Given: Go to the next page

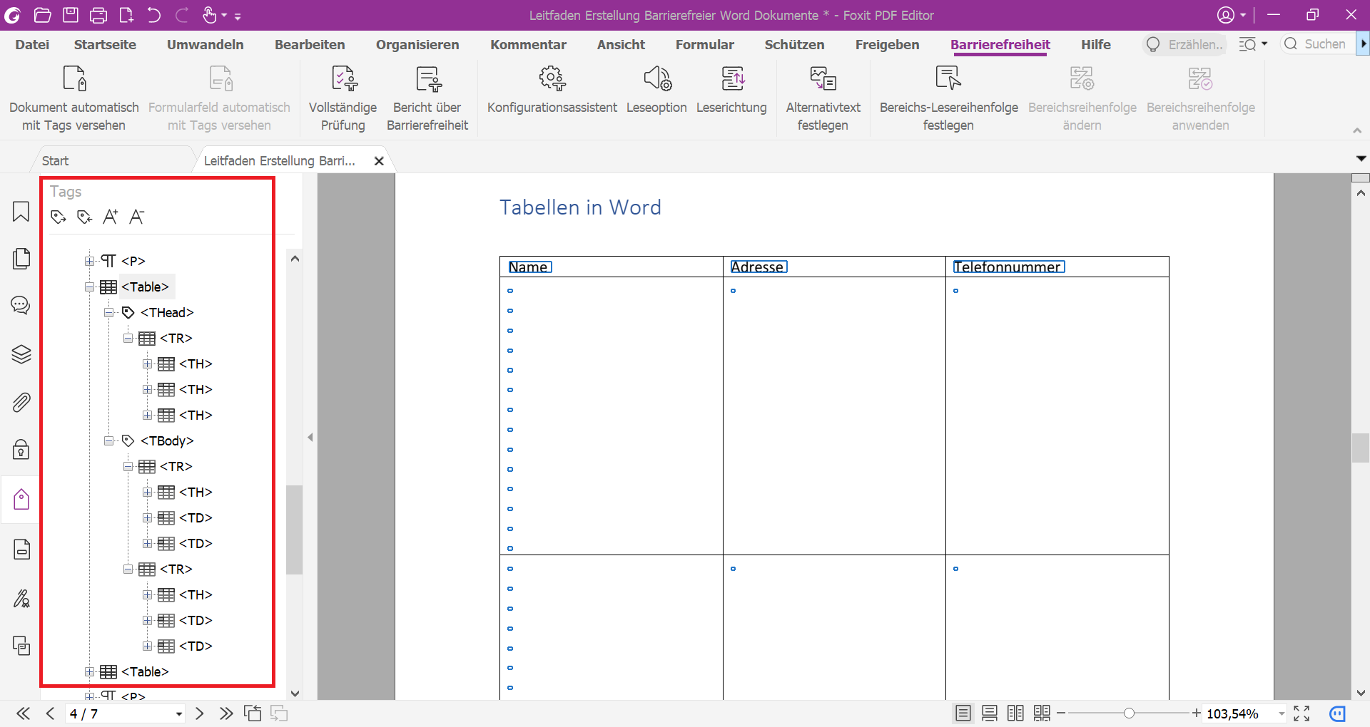Looking at the screenshot, I should coord(200,713).
